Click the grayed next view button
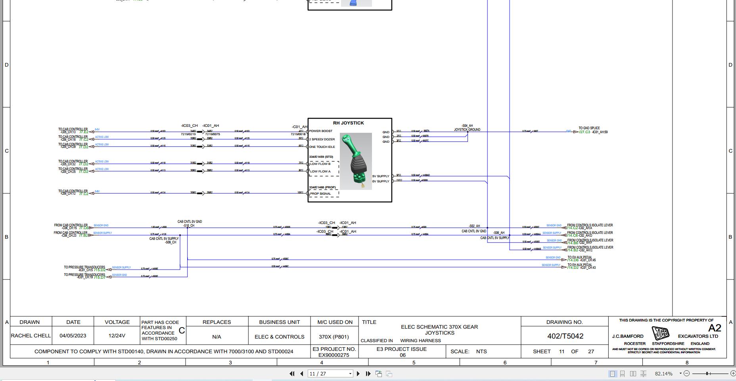Screen dimensions: 736x381 pos(389,373)
